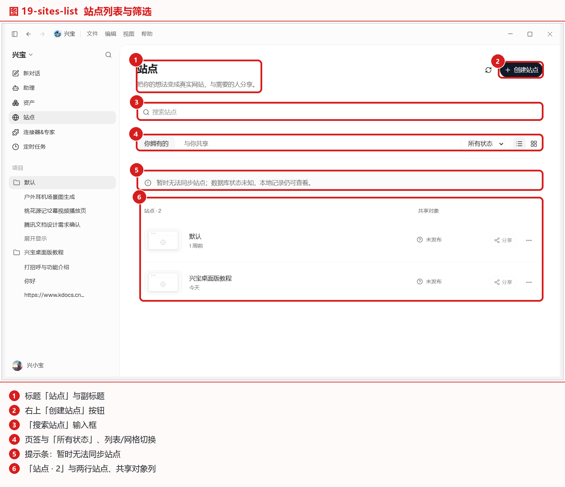Share the 兴宝桌面版教程 site

coord(503,282)
